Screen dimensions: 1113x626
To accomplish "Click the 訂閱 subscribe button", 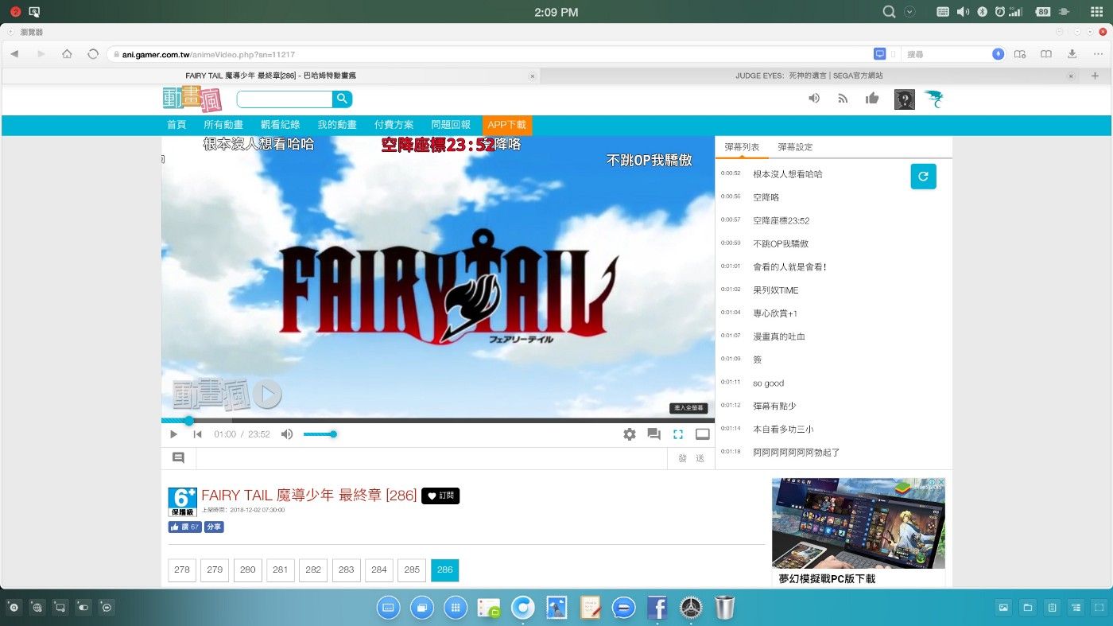I will pyautogui.click(x=440, y=496).
